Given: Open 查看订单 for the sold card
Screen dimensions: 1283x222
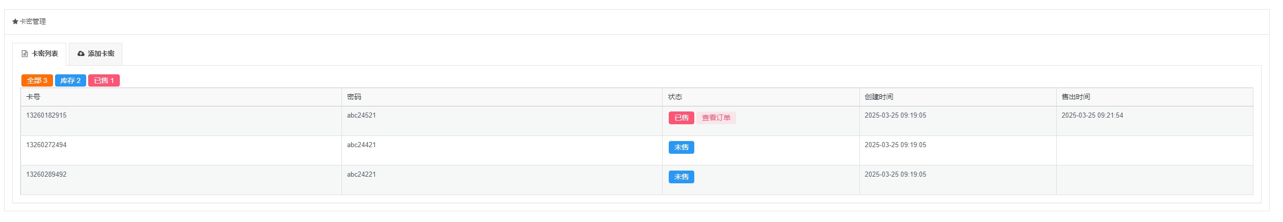Looking at the screenshot, I should click(716, 118).
